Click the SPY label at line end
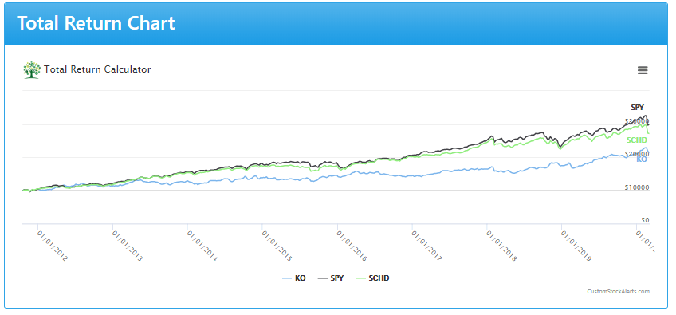The image size is (676, 315). 637,108
